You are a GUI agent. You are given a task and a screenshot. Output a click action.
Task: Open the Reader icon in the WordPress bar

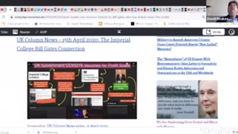click(x=15, y=32)
